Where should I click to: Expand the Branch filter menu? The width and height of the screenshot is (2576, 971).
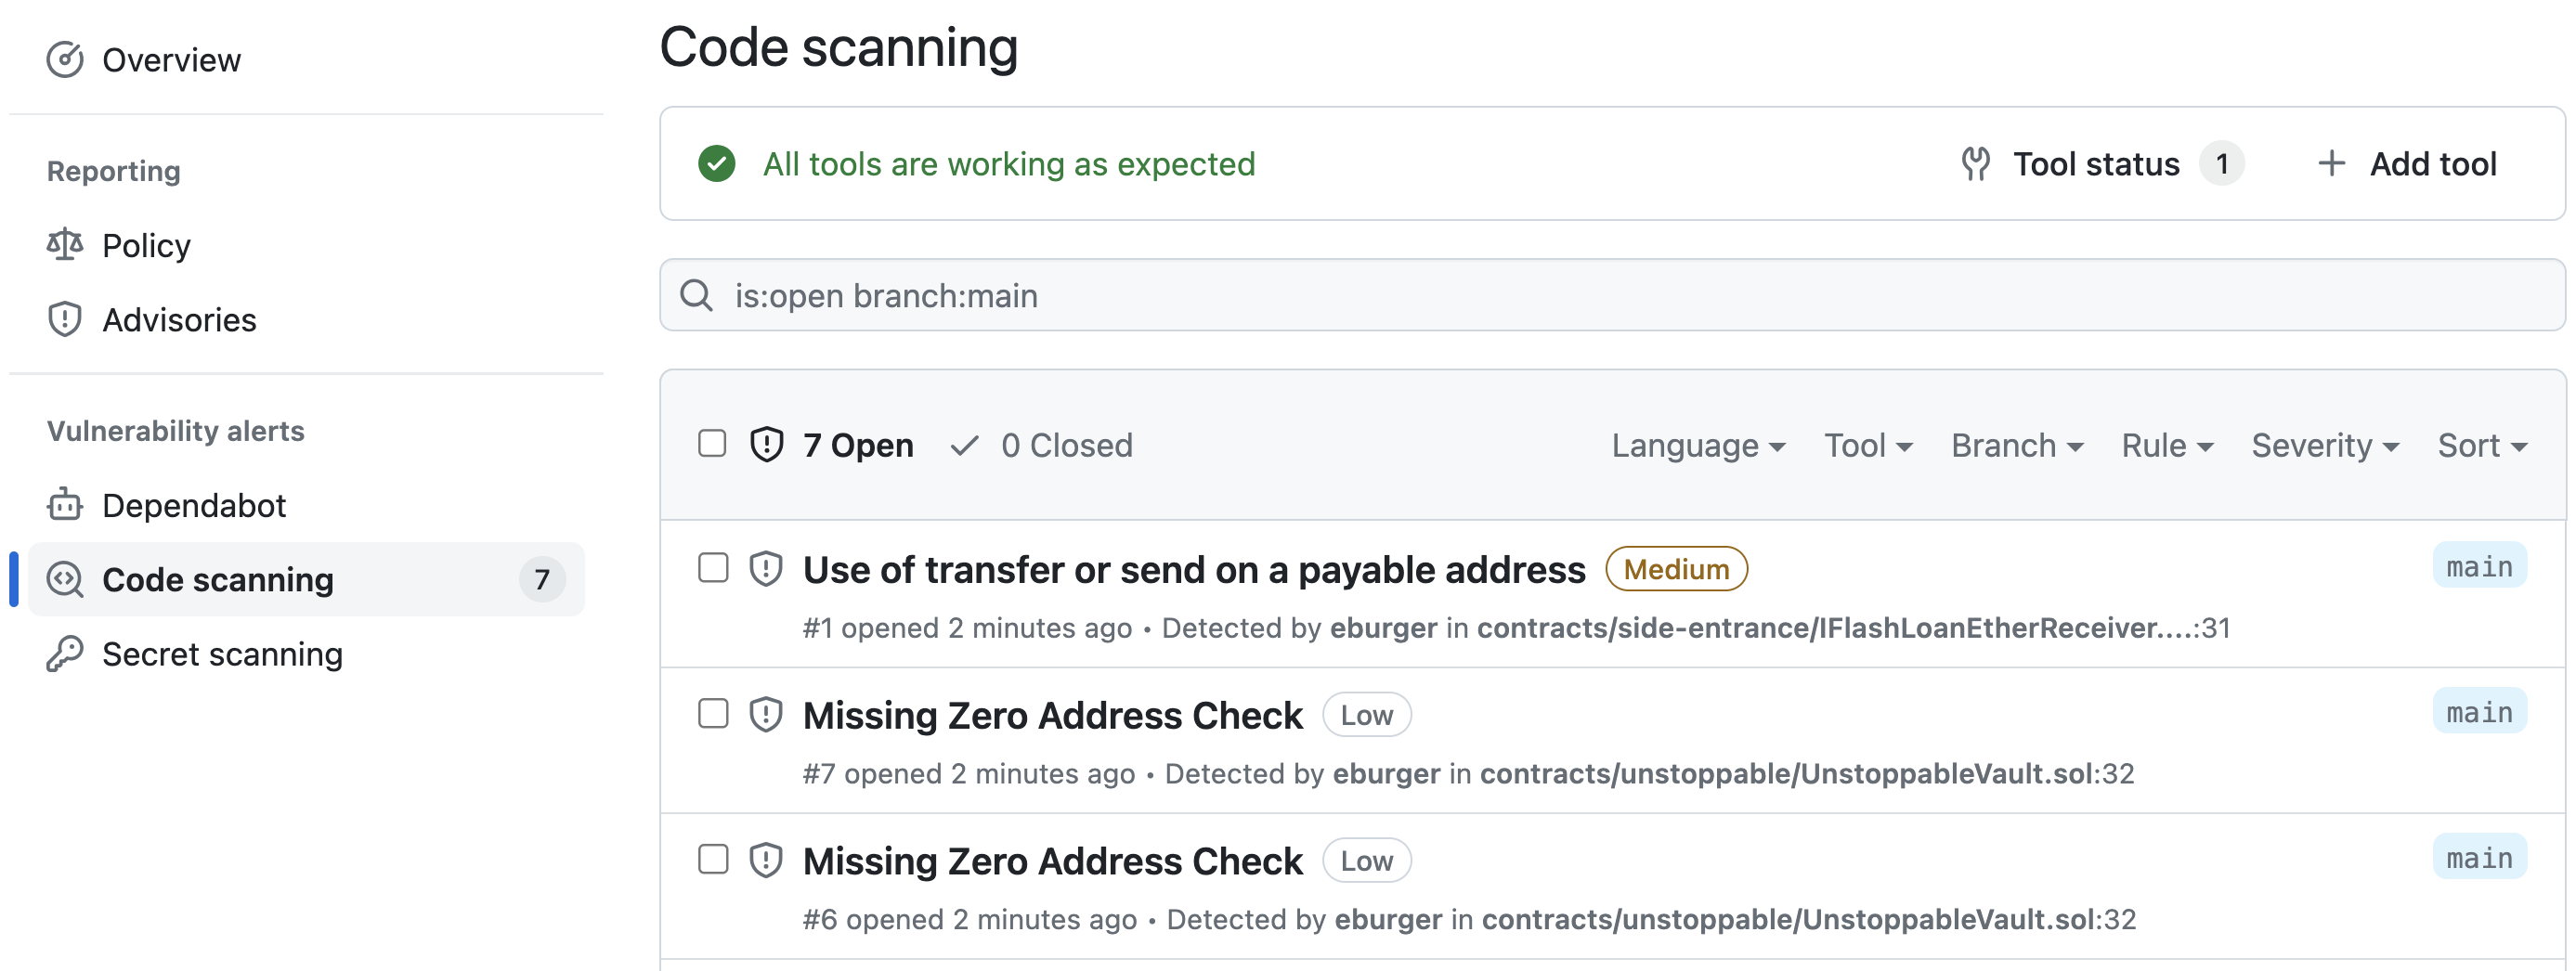pyautogui.click(x=2016, y=446)
